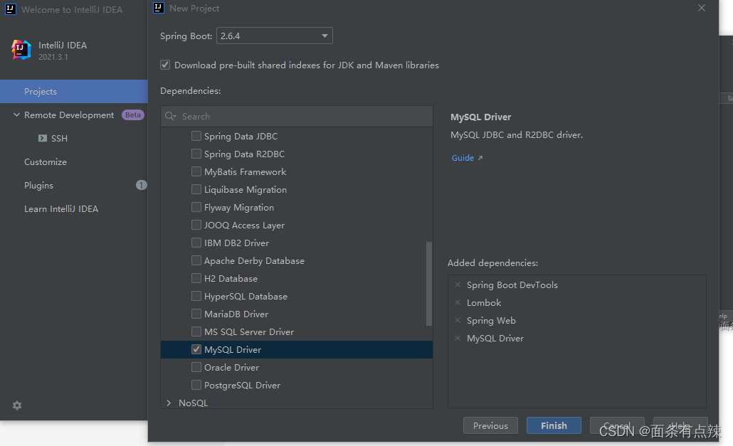Click the Beta badge next to Remote Development
Screen dimensions: 733x446
[133, 115]
